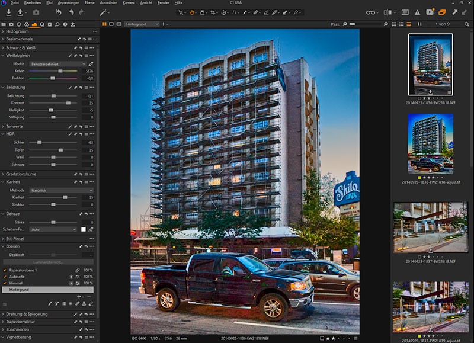Click the Luminanzbereich button
Image resolution: width=474 pixels, height=343 pixels.
point(48,262)
